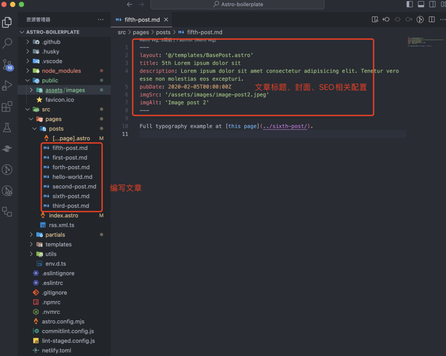The width and height of the screenshot is (446, 356).
Task: Toggle the bottom panel layout button
Action: point(421,5)
